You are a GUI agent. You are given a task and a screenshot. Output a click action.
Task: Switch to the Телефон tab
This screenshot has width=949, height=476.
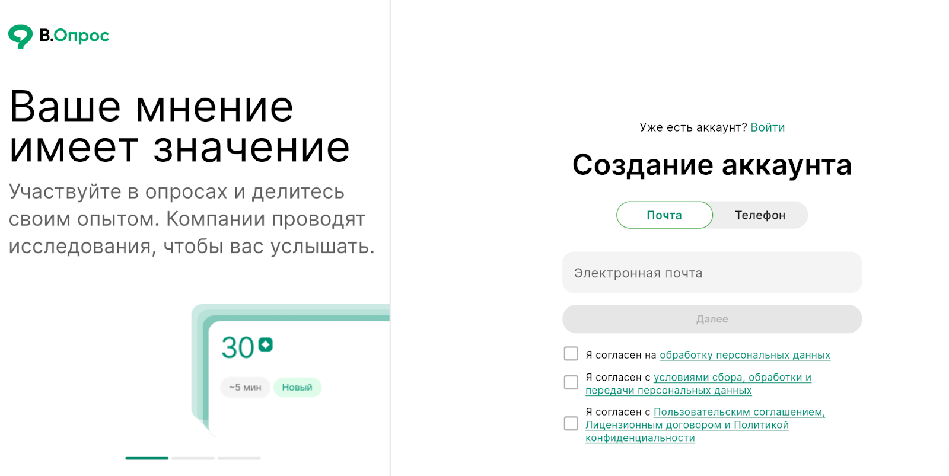click(x=760, y=215)
